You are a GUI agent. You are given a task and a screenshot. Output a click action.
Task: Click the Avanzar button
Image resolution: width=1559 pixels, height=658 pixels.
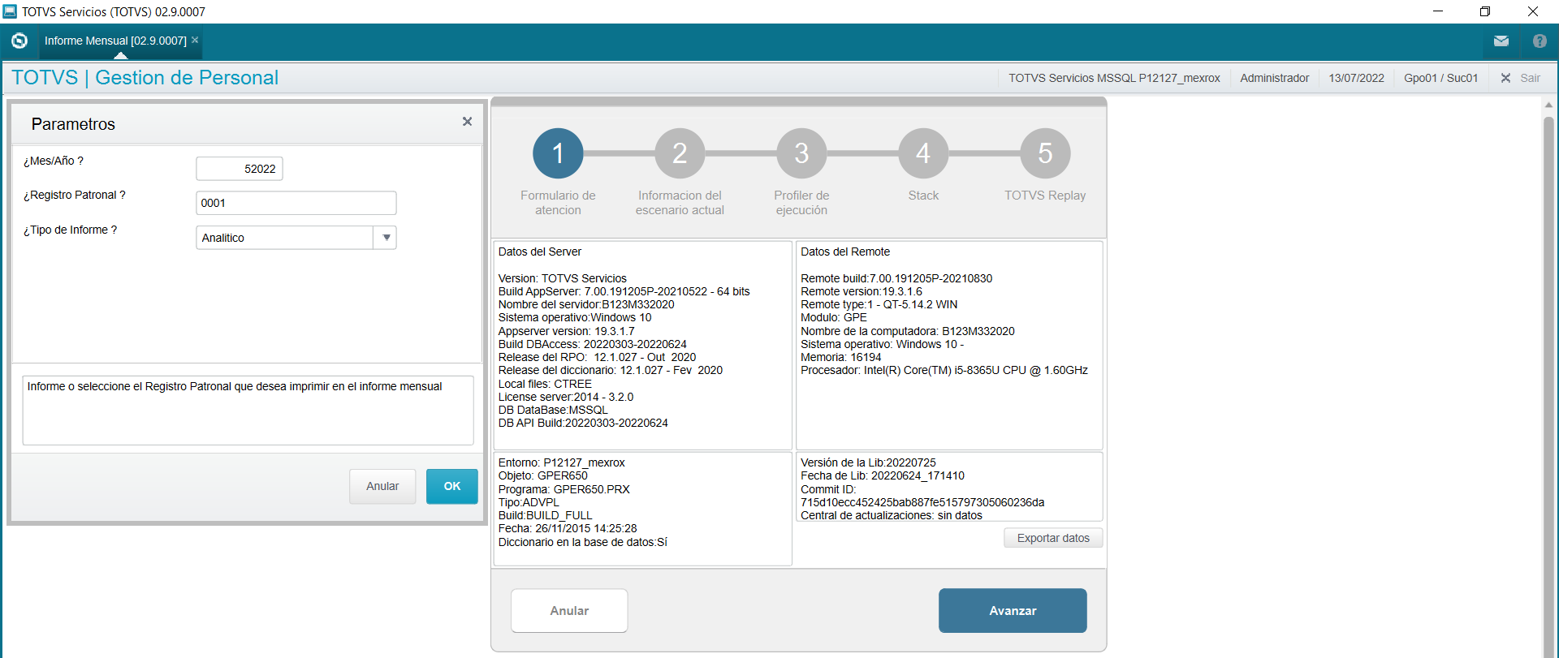coord(1013,611)
